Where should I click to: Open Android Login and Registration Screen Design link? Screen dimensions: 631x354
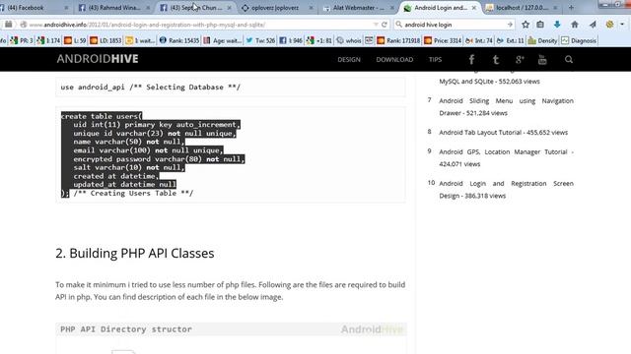pos(506,190)
